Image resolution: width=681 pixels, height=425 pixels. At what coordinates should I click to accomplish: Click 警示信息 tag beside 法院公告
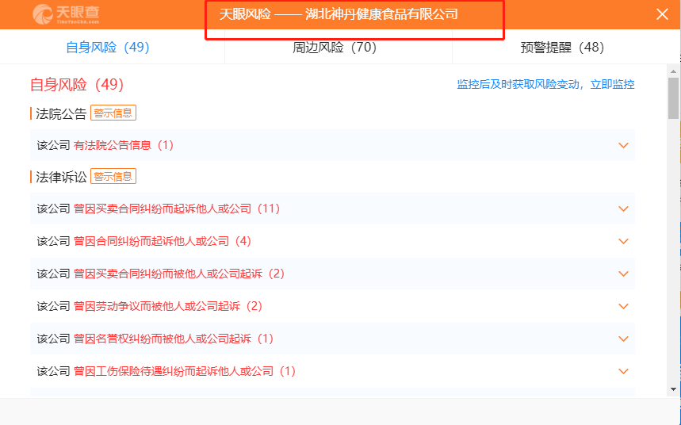coord(113,113)
